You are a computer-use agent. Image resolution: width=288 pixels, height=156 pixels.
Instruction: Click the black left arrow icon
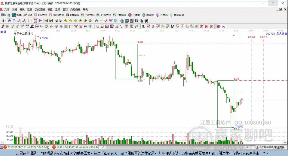56,21
